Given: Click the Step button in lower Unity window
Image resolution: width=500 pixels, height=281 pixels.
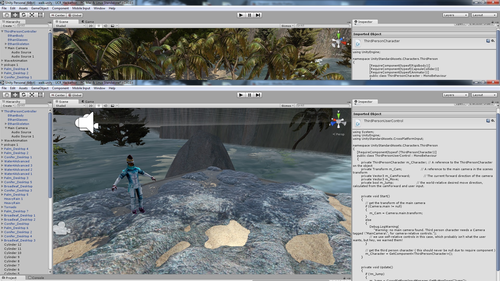Looking at the screenshot, I should 258,95.
